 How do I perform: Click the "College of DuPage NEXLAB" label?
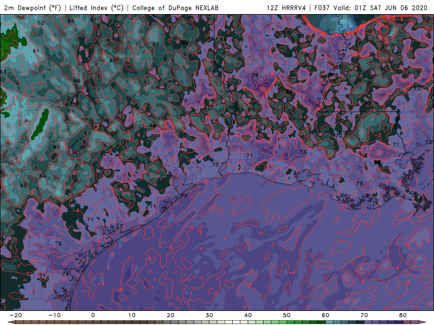[175, 8]
